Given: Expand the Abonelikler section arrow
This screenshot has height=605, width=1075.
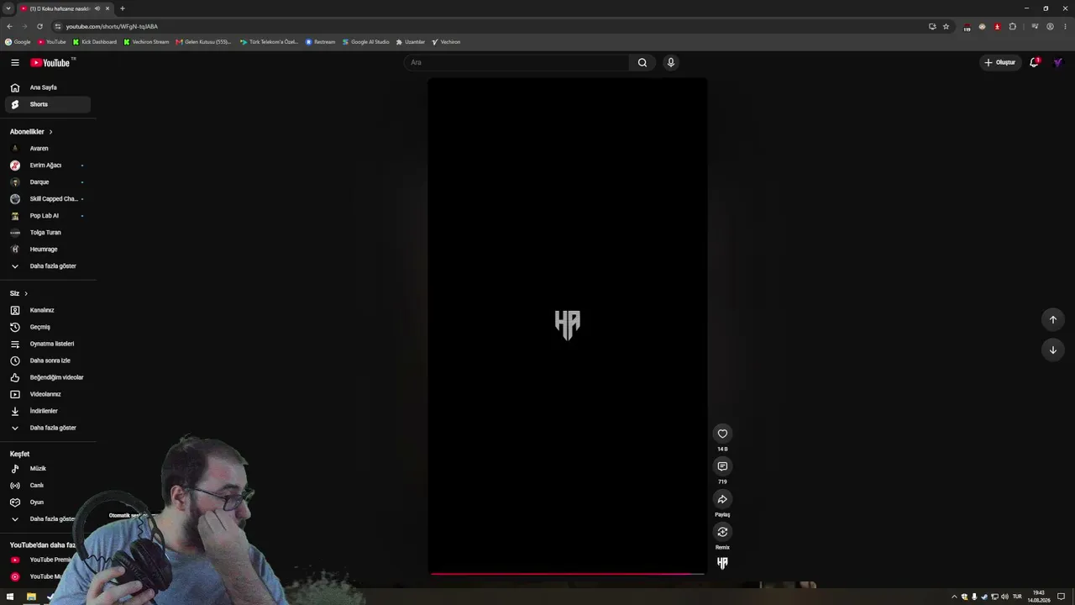Looking at the screenshot, I should (50, 132).
